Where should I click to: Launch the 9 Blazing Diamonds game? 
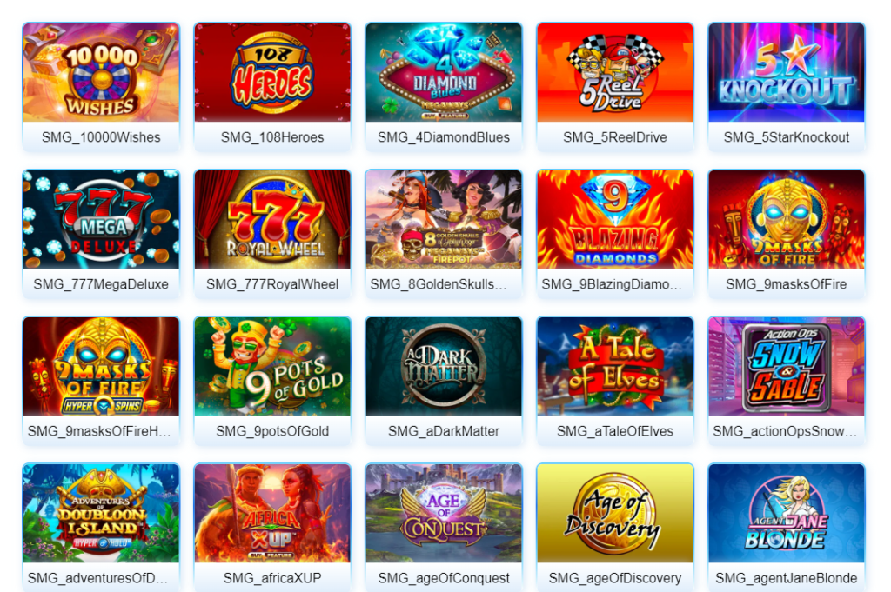click(x=615, y=220)
